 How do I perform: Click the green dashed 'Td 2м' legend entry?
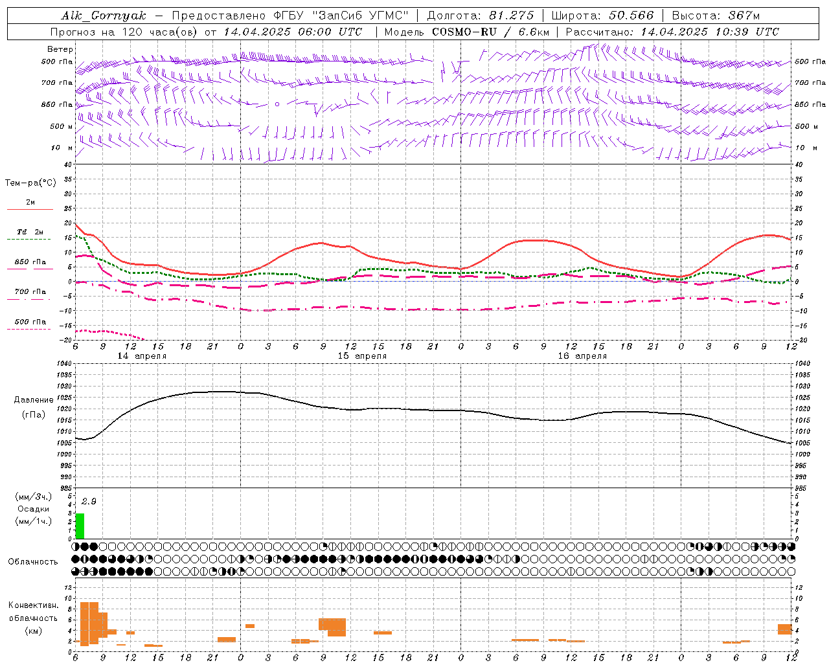(30, 235)
